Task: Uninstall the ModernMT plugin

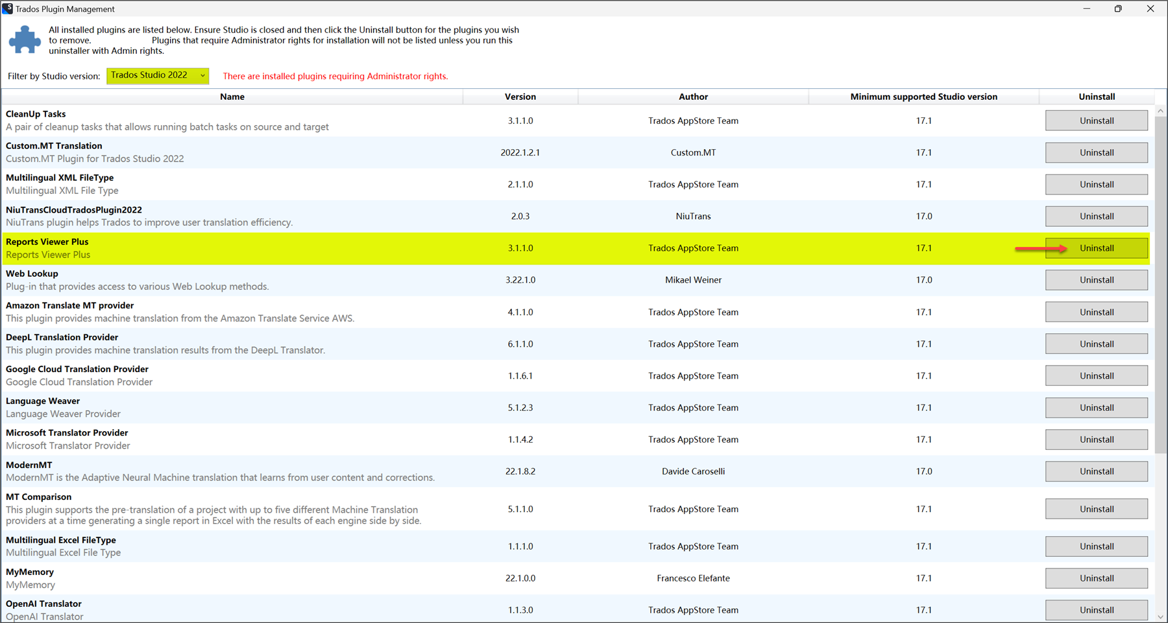Action: (x=1097, y=471)
